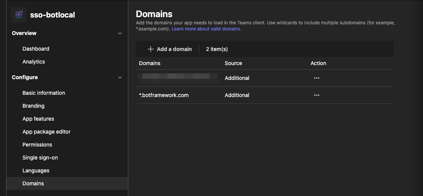Screen dimensions: 423x196
Task: Open the Dashboard page
Action: 36,49
